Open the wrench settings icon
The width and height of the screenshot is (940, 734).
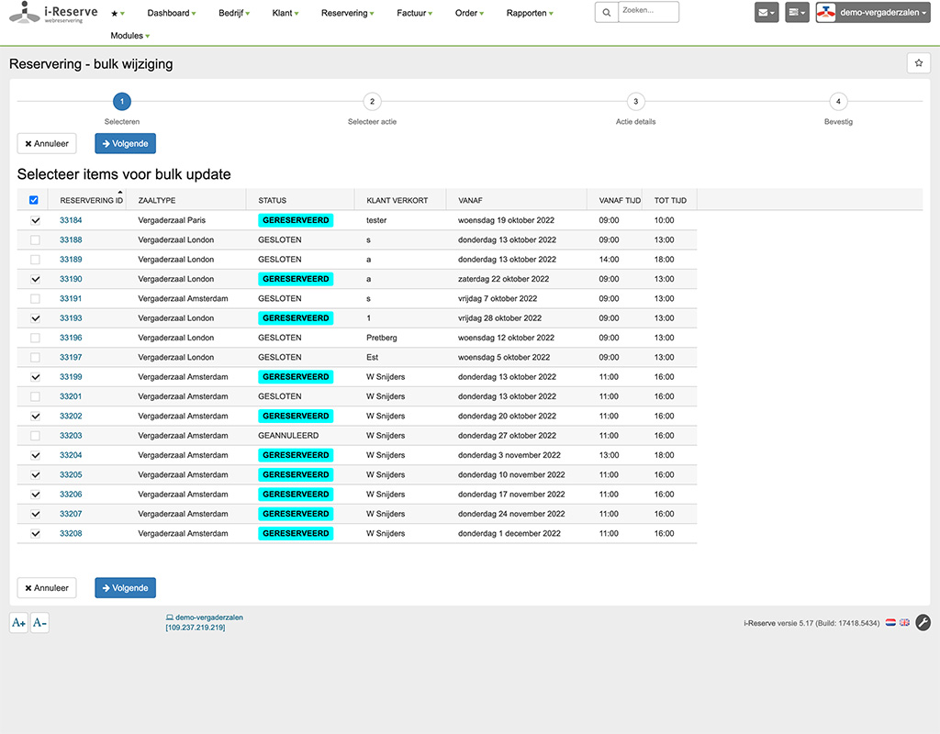click(923, 623)
